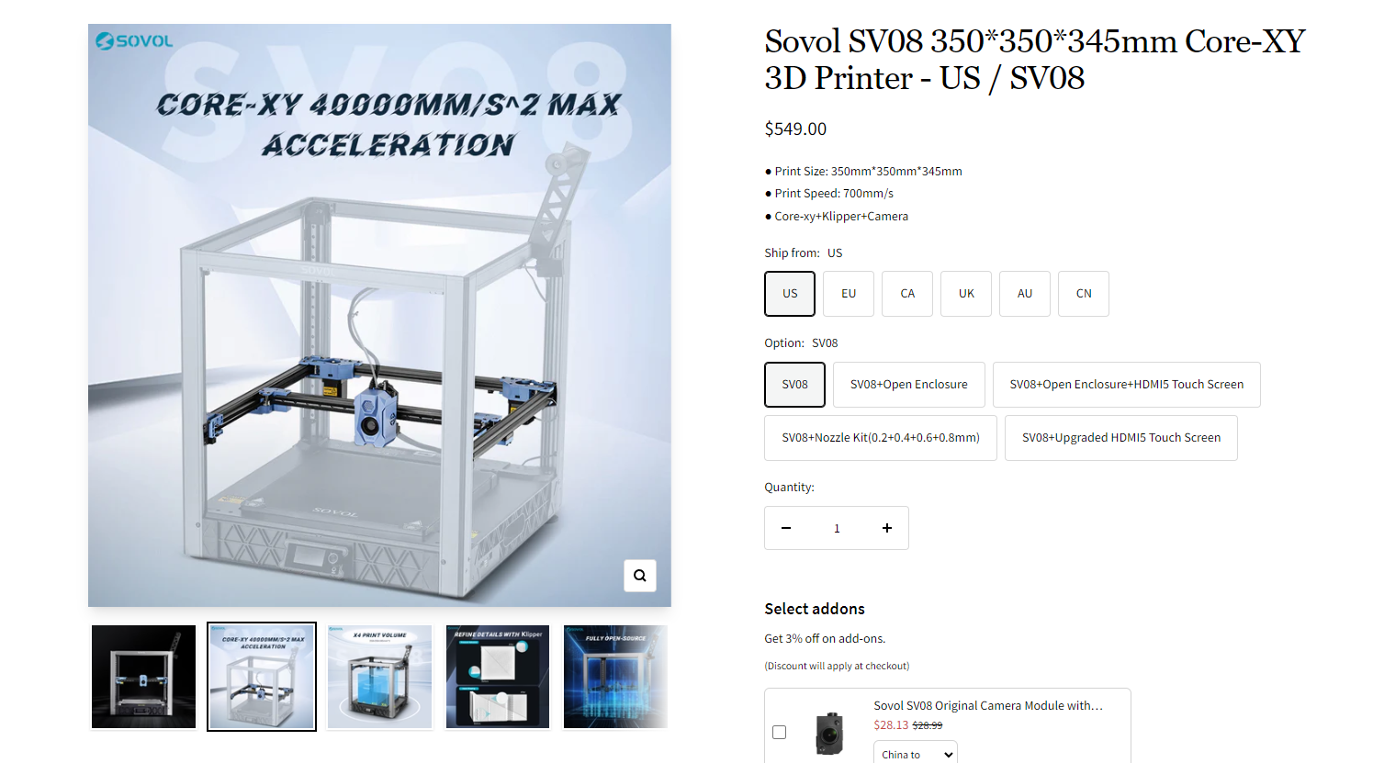The image size is (1373, 763).
Task: Open the image zoom magnifier icon
Action: pyautogui.click(x=640, y=576)
